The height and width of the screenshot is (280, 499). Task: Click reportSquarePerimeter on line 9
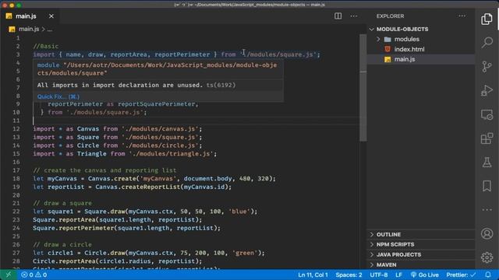[x=156, y=104]
